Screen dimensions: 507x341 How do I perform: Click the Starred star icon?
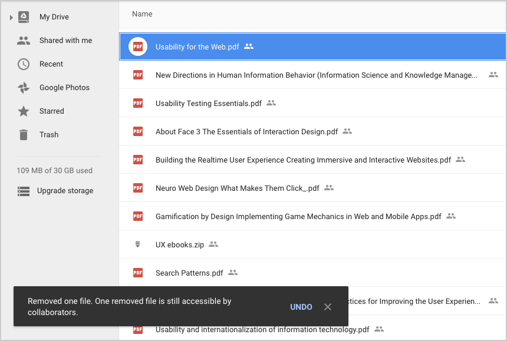click(24, 111)
